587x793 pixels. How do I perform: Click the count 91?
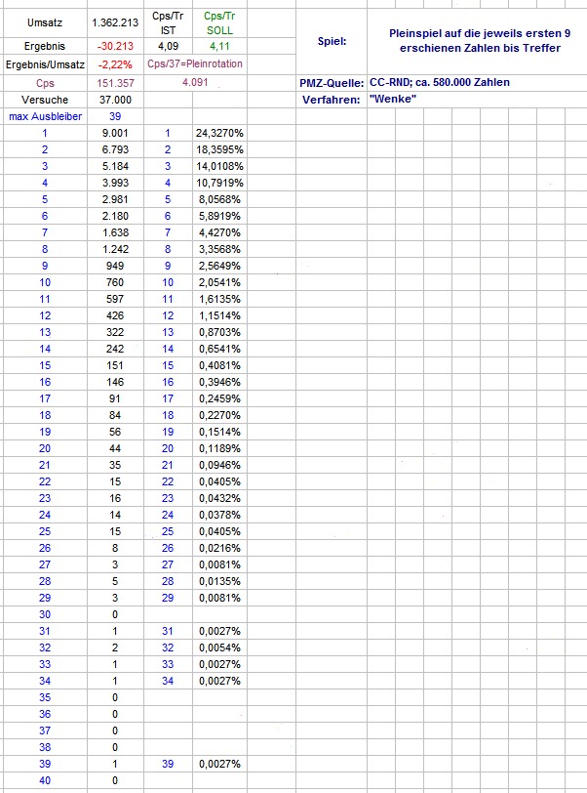pos(115,399)
